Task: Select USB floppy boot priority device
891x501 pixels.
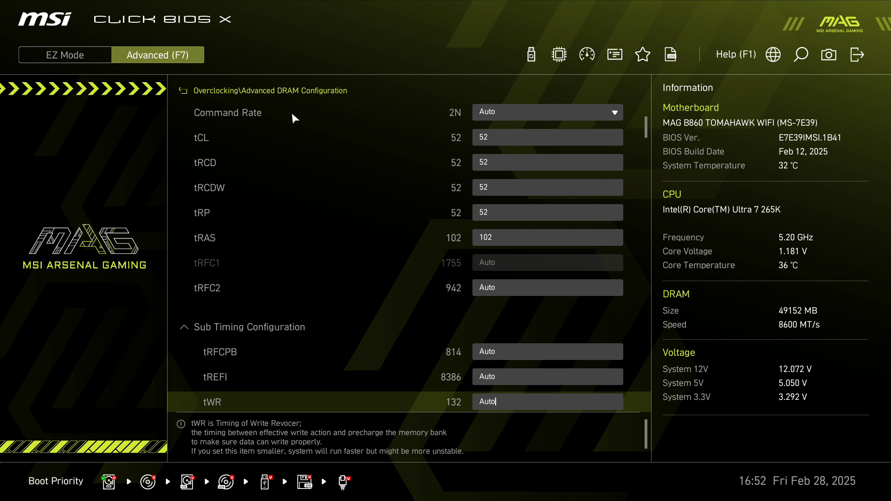Action: pos(305,482)
